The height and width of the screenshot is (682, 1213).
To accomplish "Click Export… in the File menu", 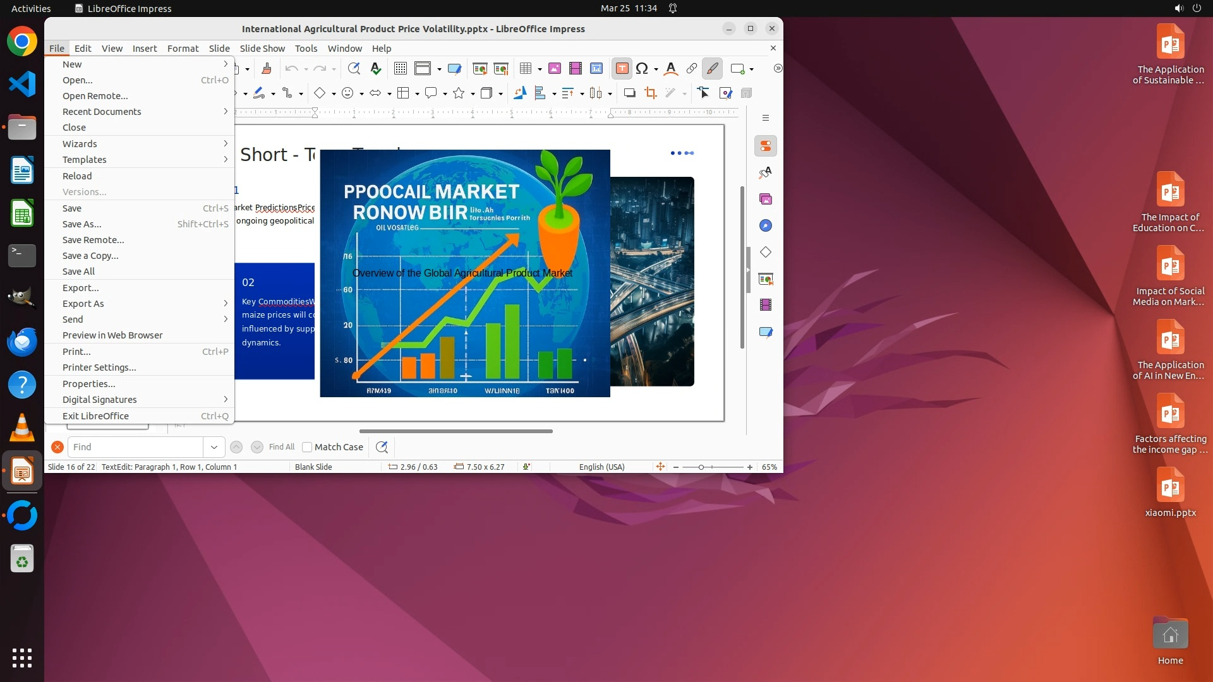I will click(x=80, y=288).
